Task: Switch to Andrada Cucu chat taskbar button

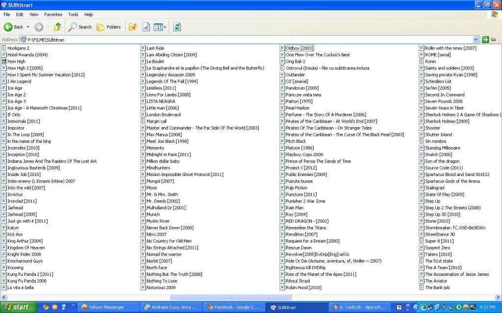Action: click(x=172, y=307)
